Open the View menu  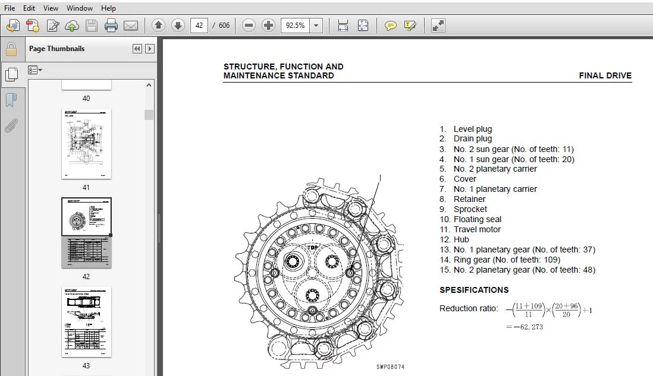pos(51,8)
